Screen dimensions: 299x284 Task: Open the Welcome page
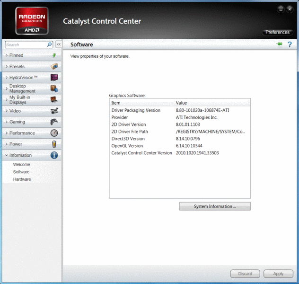(22, 164)
